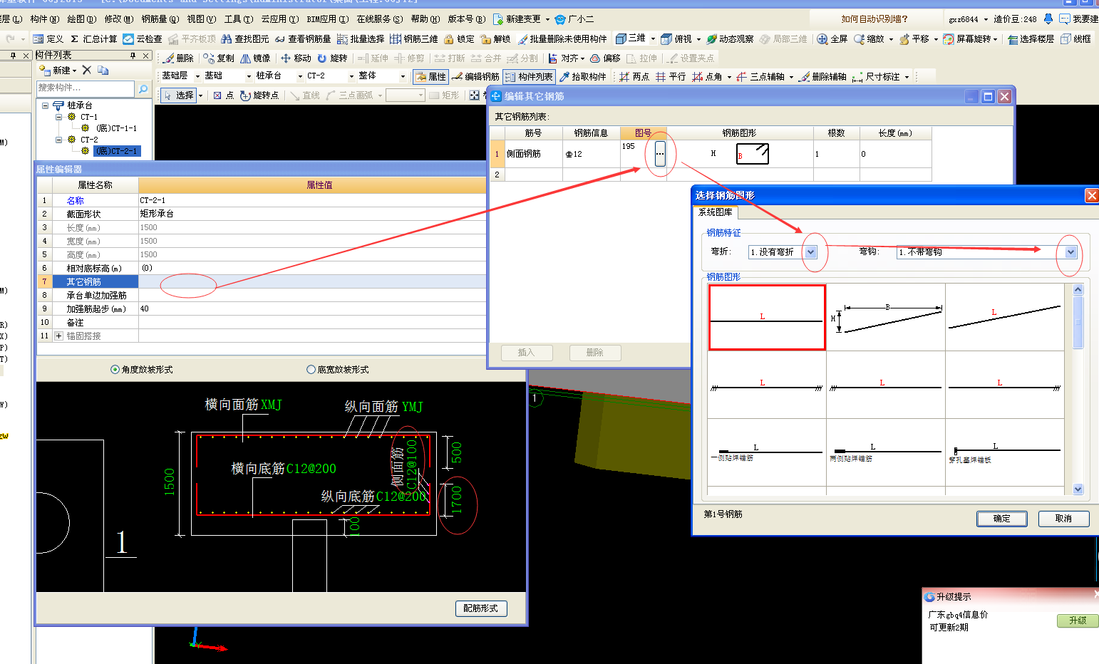Click the 汇总计算 sum calculation icon
Viewport: 1099px width, 664px height.
(x=74, y=39)
